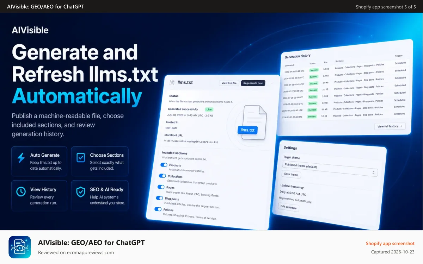The image size is (423, 264).
Task: Click the AIVisible brand name at top left
Action: point(30,30)
